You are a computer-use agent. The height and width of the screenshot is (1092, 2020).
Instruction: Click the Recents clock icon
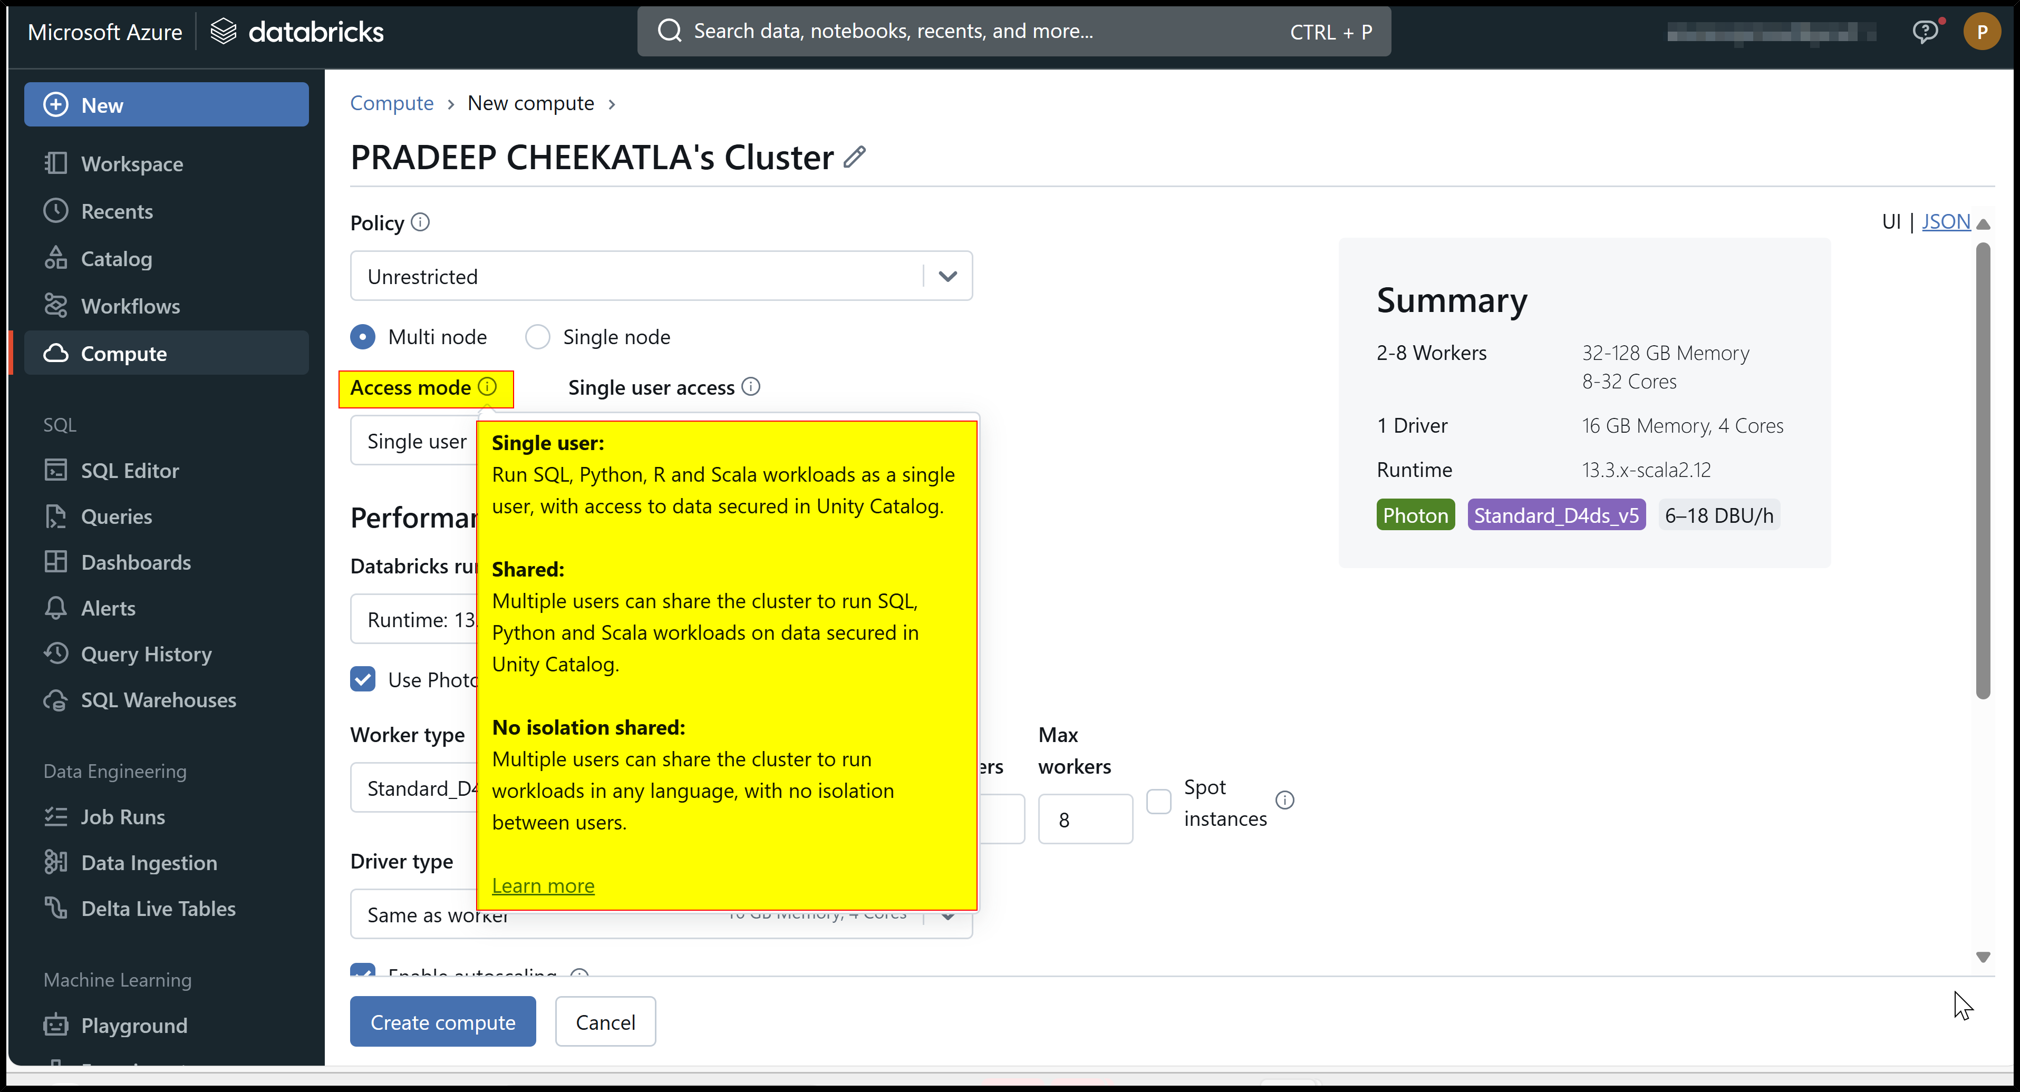pyautogui.click(x=56, y=211)
